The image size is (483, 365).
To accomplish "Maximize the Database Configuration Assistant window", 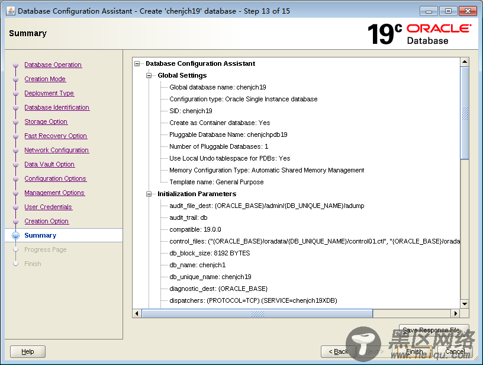I will point(448,11).
